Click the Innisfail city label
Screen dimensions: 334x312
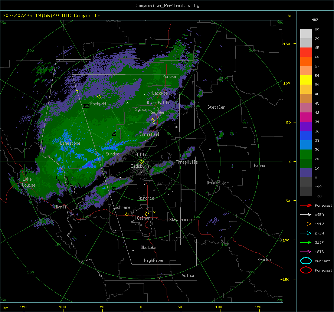(x=150, y=134)
